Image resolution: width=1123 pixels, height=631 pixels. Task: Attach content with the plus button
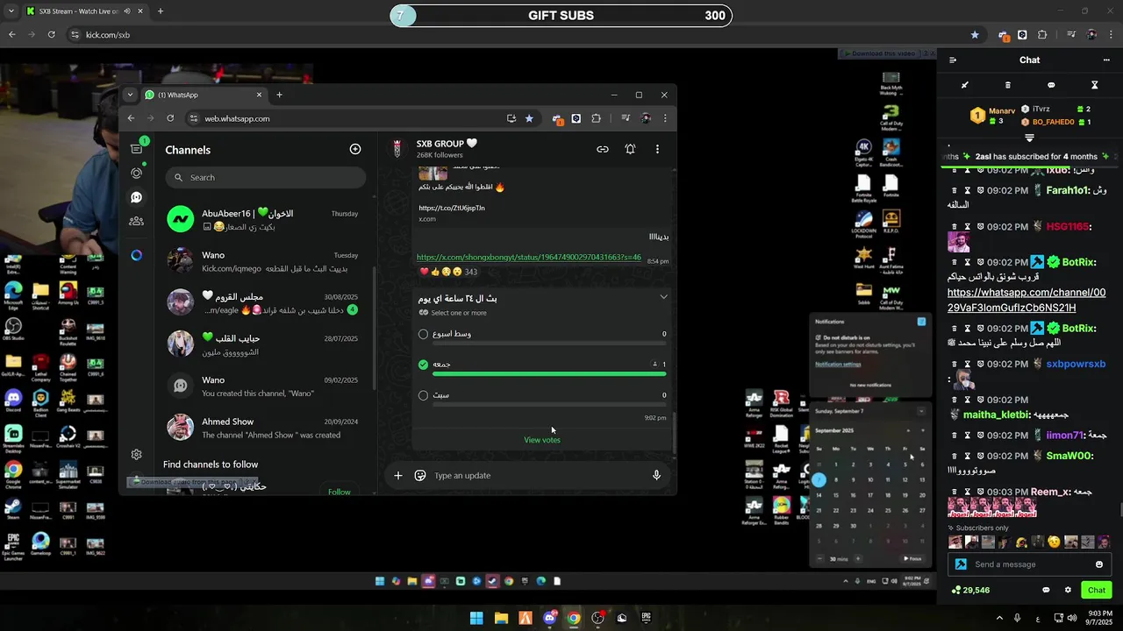[397, 476]
